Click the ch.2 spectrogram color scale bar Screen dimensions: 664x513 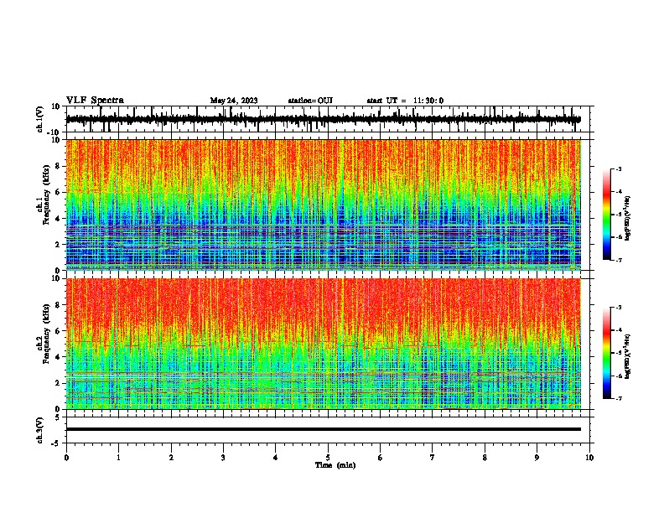pos(607,353)
